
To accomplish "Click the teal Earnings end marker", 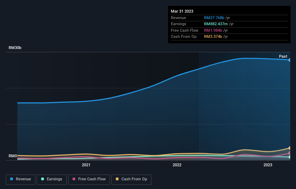I will (290, 157).
